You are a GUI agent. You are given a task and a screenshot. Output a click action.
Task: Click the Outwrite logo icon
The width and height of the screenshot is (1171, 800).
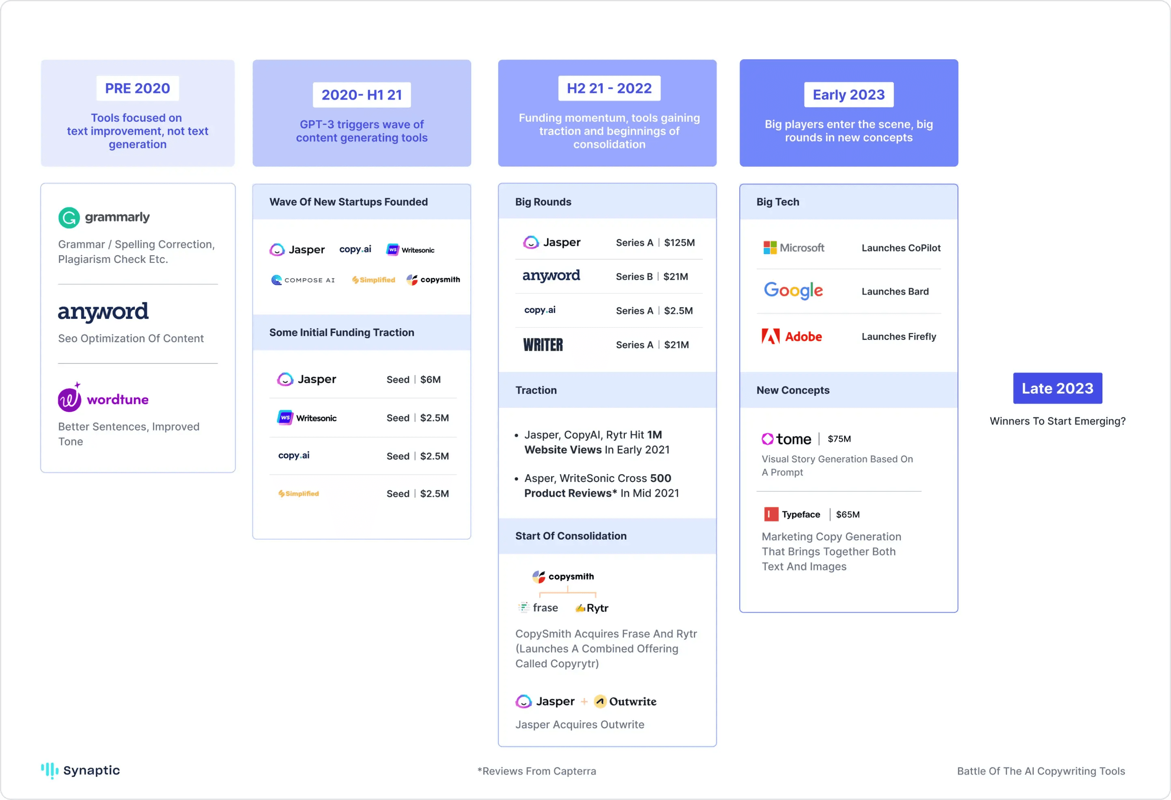click(x=600, y=701)
